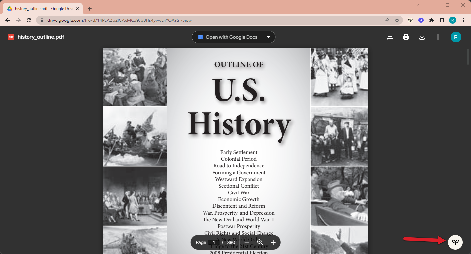Open the More actions three-dot menu
The height and width of the screenshot is (254, 471).
pyautogui.click(x=438, y=37)
